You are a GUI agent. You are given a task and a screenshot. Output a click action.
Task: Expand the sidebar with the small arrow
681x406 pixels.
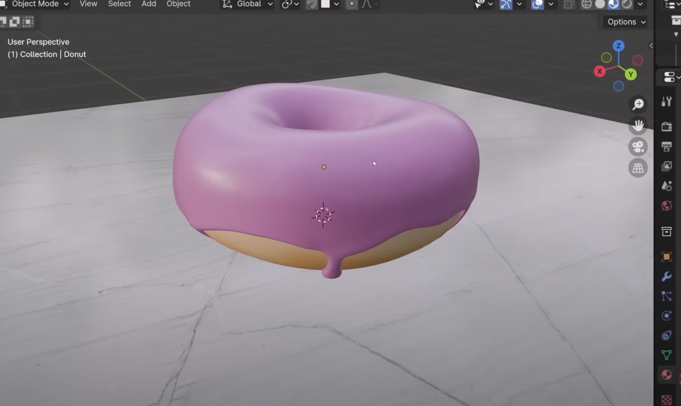click(x=651, y=46)
